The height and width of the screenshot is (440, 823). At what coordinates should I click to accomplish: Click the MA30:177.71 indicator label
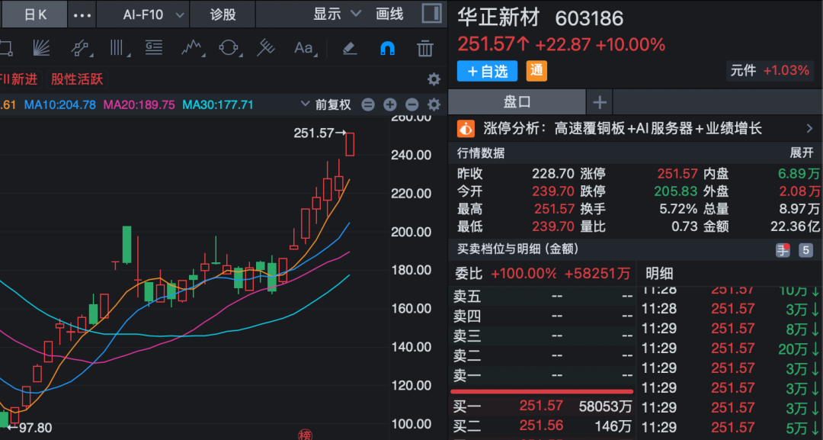click(218, 104)
